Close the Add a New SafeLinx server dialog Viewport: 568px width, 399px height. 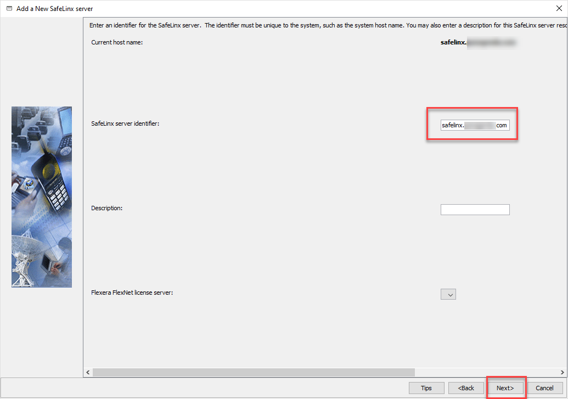coord(559,9)
